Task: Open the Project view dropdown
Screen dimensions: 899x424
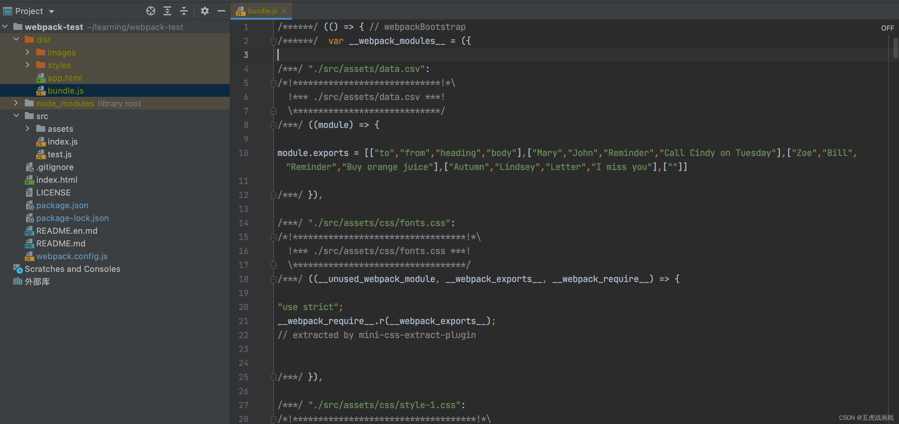Action: click(x=51, y=11)
